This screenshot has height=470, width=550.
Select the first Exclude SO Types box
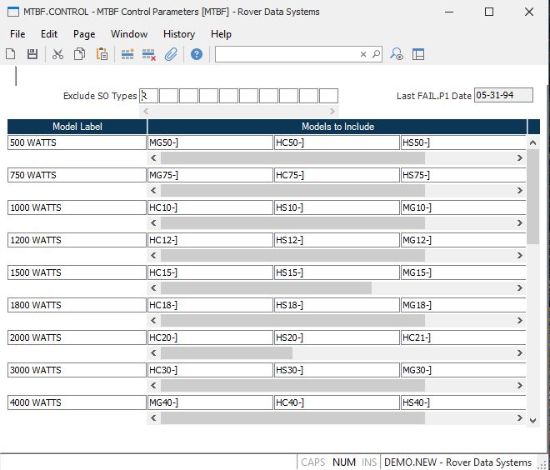point(148,96)
